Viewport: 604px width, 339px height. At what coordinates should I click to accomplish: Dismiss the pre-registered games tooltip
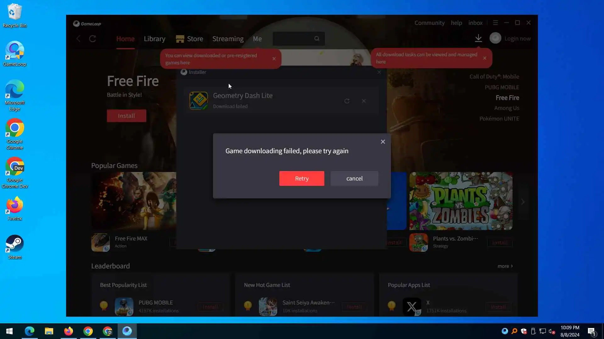[x=274, y=59]
